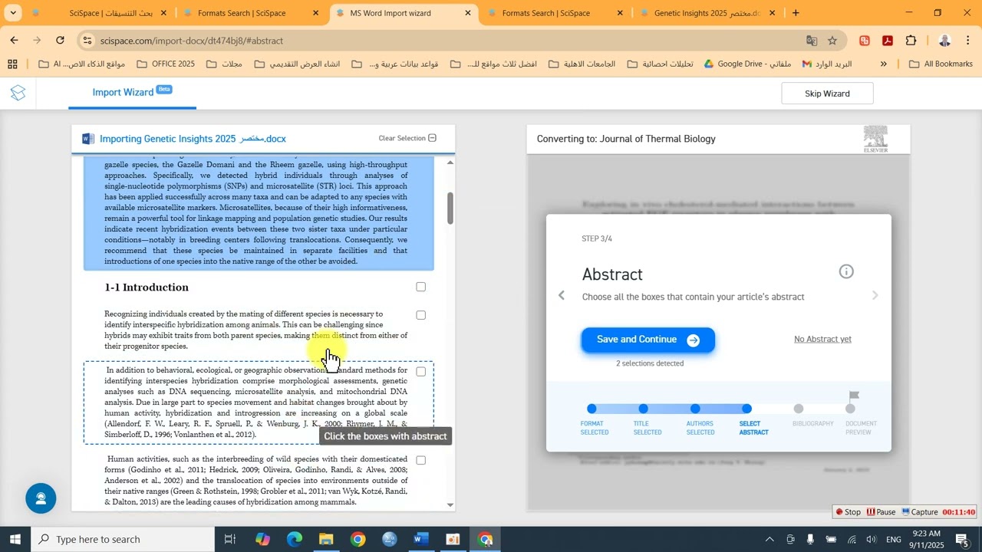The height and width of the screenshot is (552, 982).
Task: Open the انشاء العرض التقديمي bookmark folder
Action: click(297, 64)
